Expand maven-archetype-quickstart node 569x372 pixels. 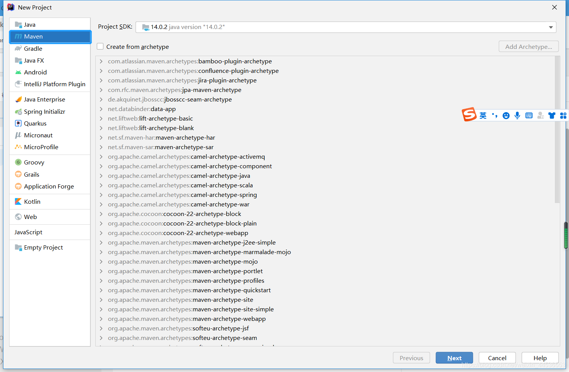tap(101, 290)
